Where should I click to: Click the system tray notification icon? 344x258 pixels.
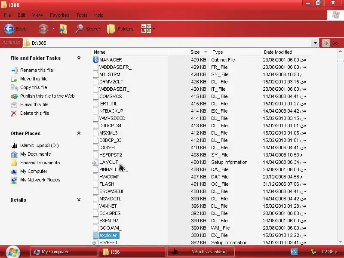[313, 252]
